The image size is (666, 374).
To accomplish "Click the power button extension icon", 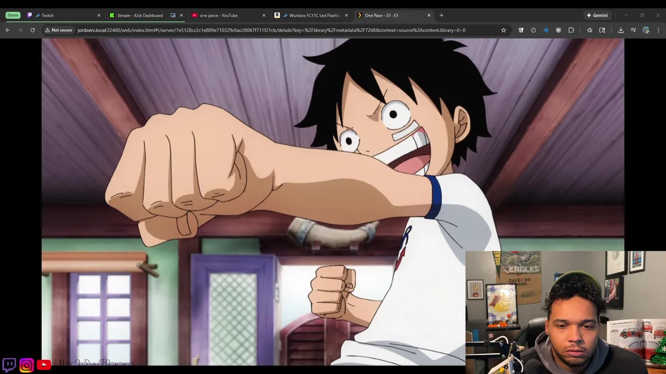I will tap(533, 30).
